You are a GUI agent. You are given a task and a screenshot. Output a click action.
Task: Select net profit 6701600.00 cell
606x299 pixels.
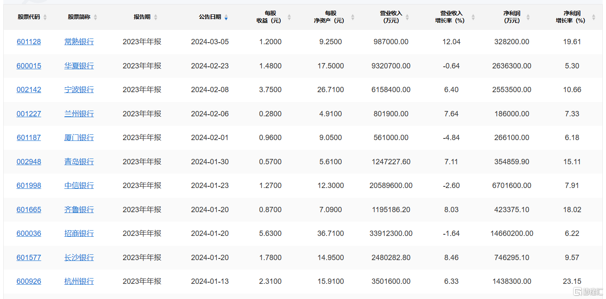point(512,186)
